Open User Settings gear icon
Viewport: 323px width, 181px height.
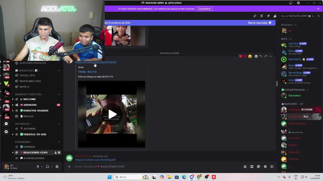pos(57,166)
